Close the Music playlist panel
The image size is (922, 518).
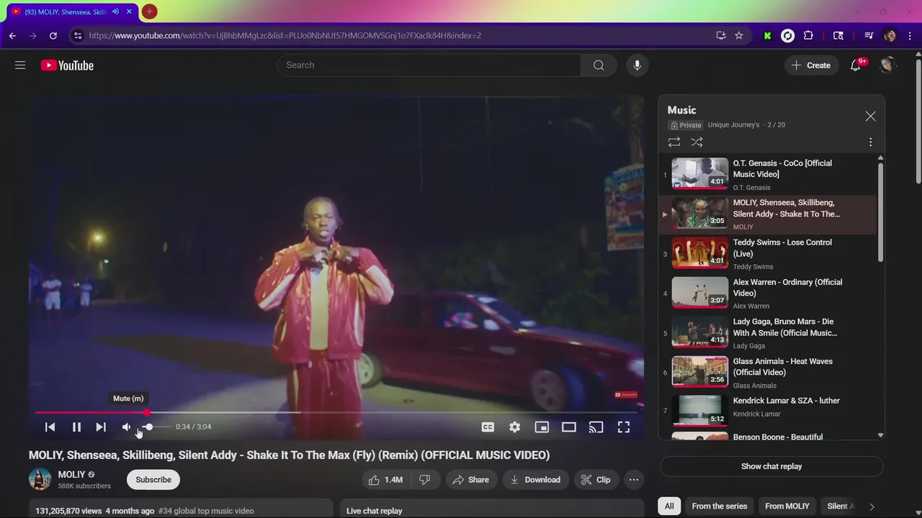pos(870,116)
